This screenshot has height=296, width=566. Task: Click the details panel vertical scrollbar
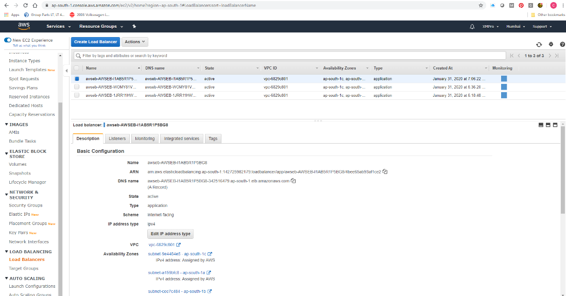(563, 170)
